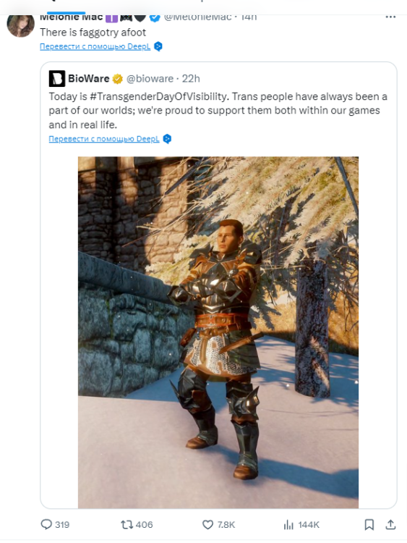Screen dimensions: 407x543
Task: Click the 22h timestamp on quoted post
Action: click(191, 79)
